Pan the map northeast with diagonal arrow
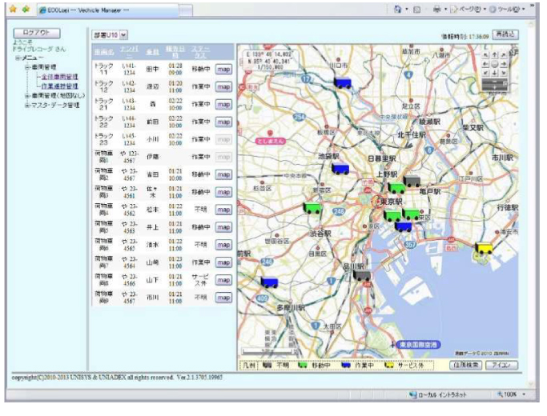This screenshot has height=416, width=547. (x=504, y=55)
